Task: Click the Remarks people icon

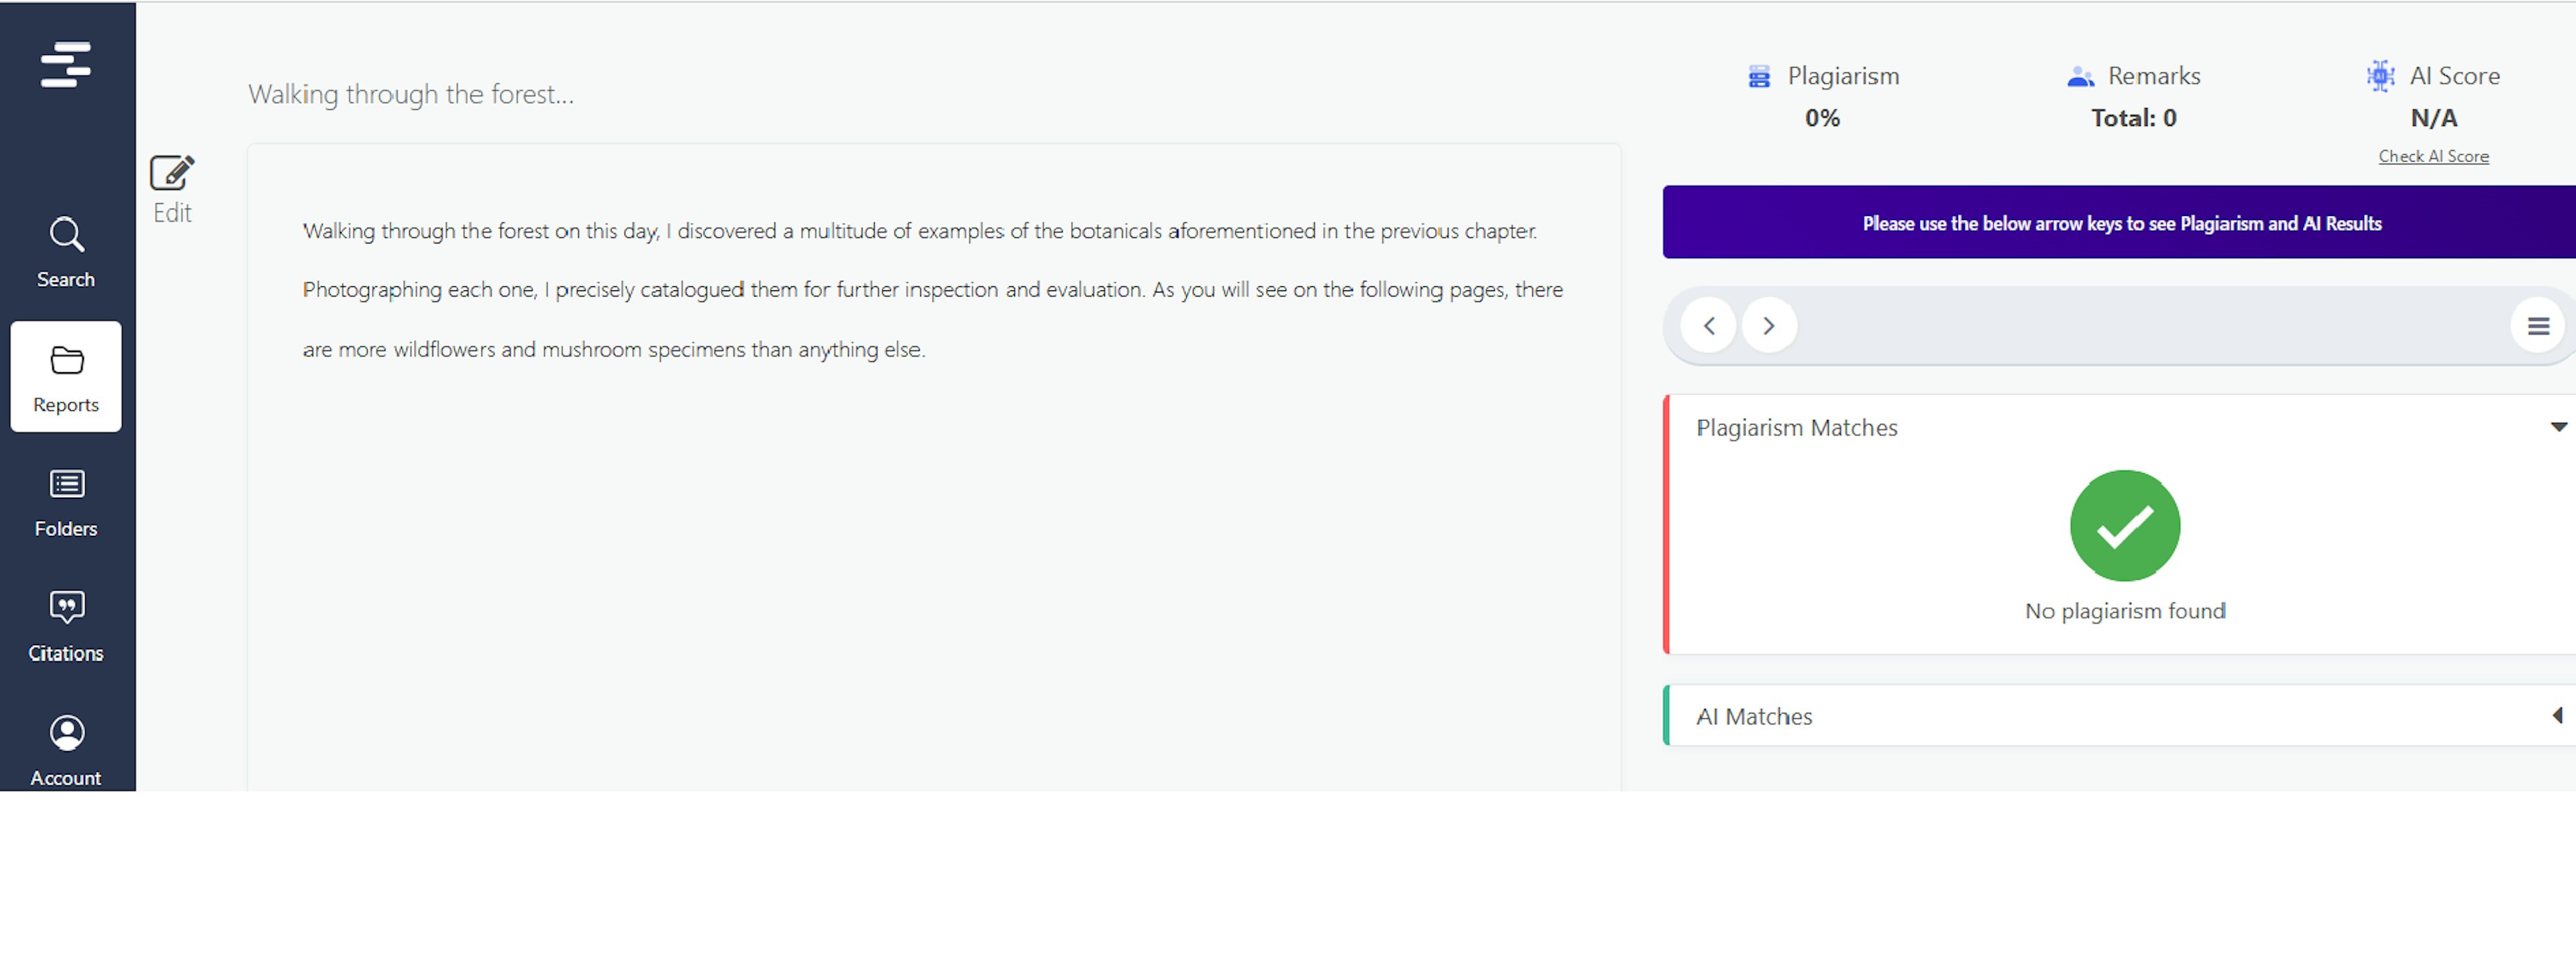Action: [2080, 77]
